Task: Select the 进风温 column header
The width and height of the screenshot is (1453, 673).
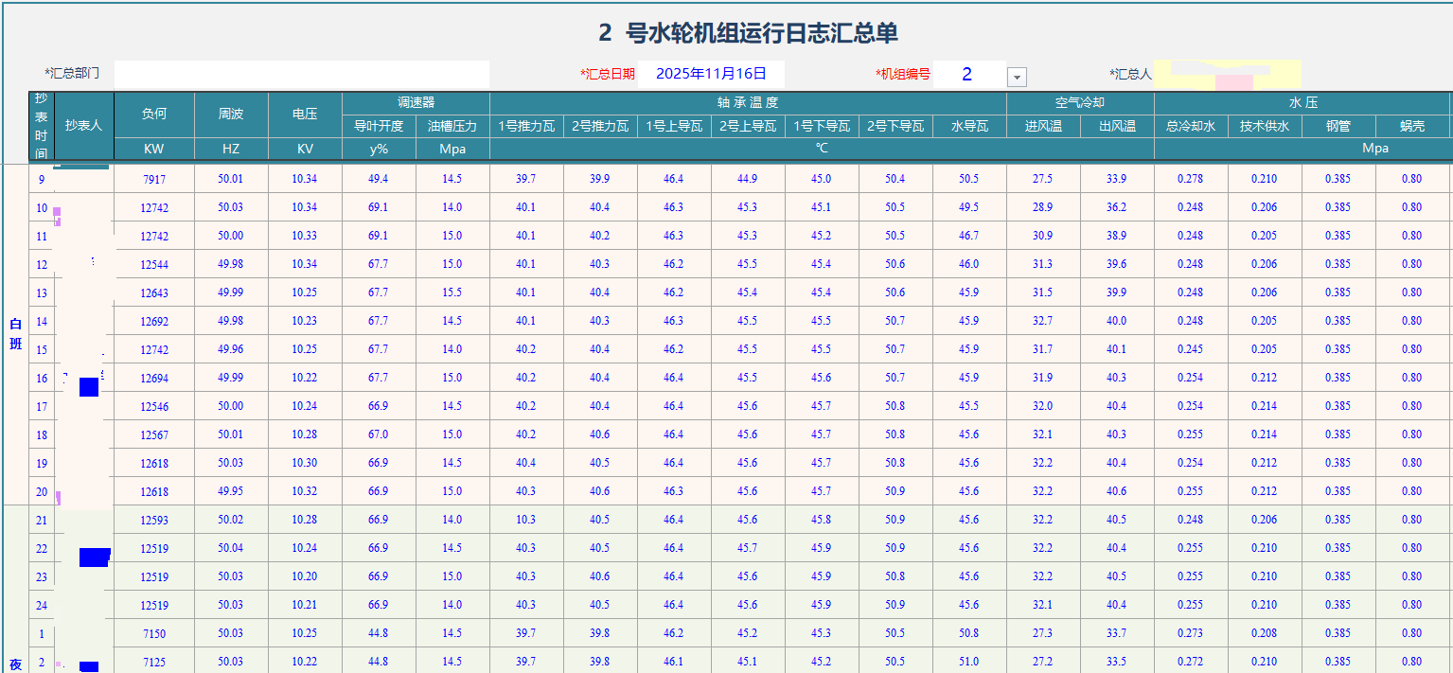Action: 1043,126
